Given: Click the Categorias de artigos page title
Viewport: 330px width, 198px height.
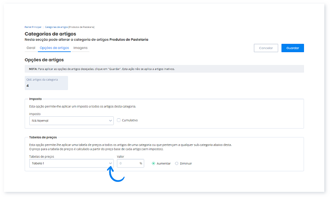Looking at the screenshot, I should [50, 34].
